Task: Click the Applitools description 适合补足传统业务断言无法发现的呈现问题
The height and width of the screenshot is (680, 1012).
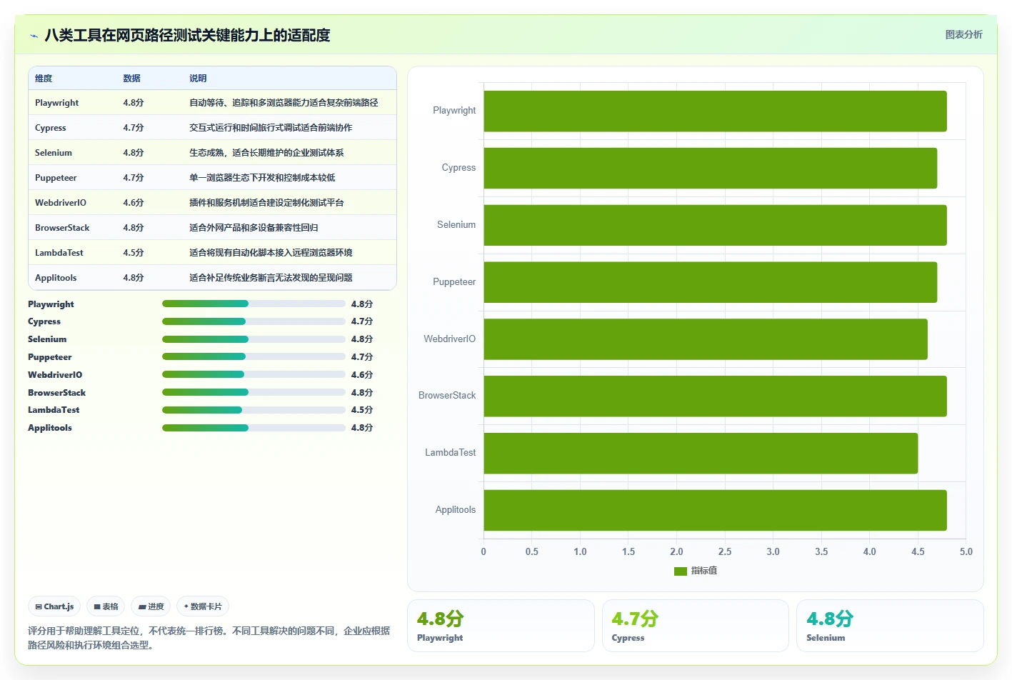Action: [271, 278]
